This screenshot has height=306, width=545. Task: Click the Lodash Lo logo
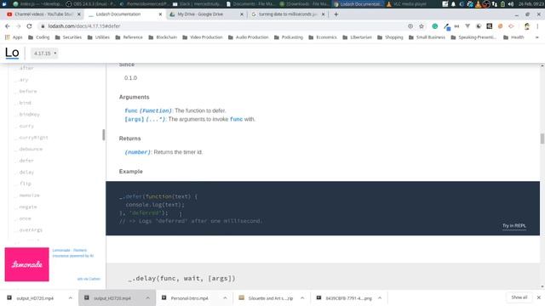12,53
